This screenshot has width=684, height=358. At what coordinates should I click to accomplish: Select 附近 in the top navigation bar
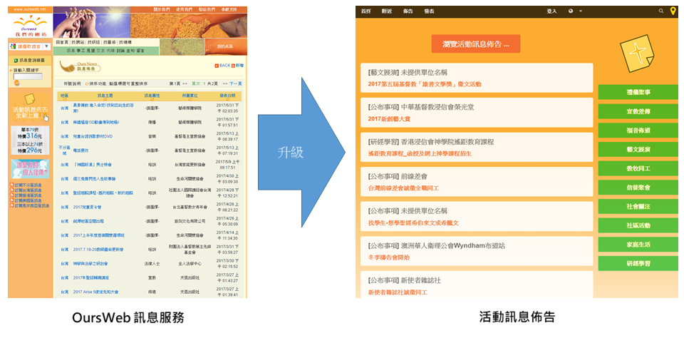[387, 11]
